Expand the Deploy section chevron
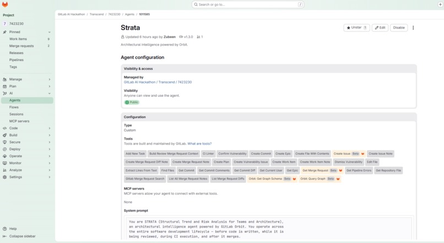The width and height of the screenshot is (444, 243). (49, 149)
